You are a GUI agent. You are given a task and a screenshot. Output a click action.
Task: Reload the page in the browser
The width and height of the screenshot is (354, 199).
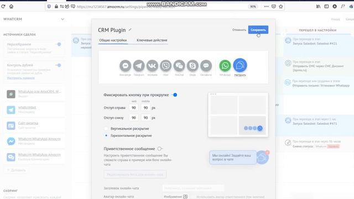coord(3,7)
